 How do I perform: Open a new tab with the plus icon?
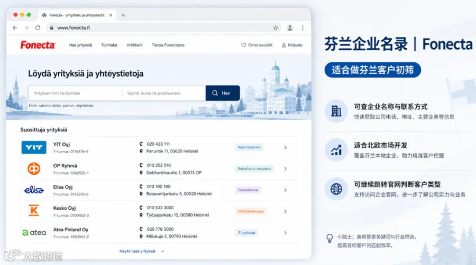point(123,15)
